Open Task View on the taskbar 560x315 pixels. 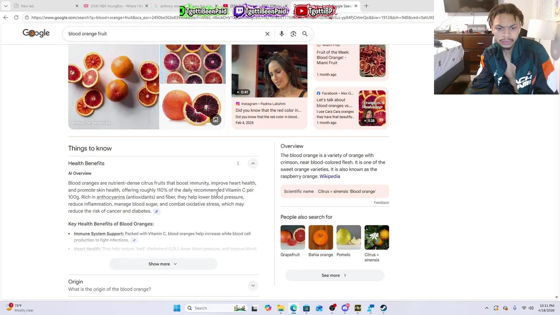click(x=254, y=308)
